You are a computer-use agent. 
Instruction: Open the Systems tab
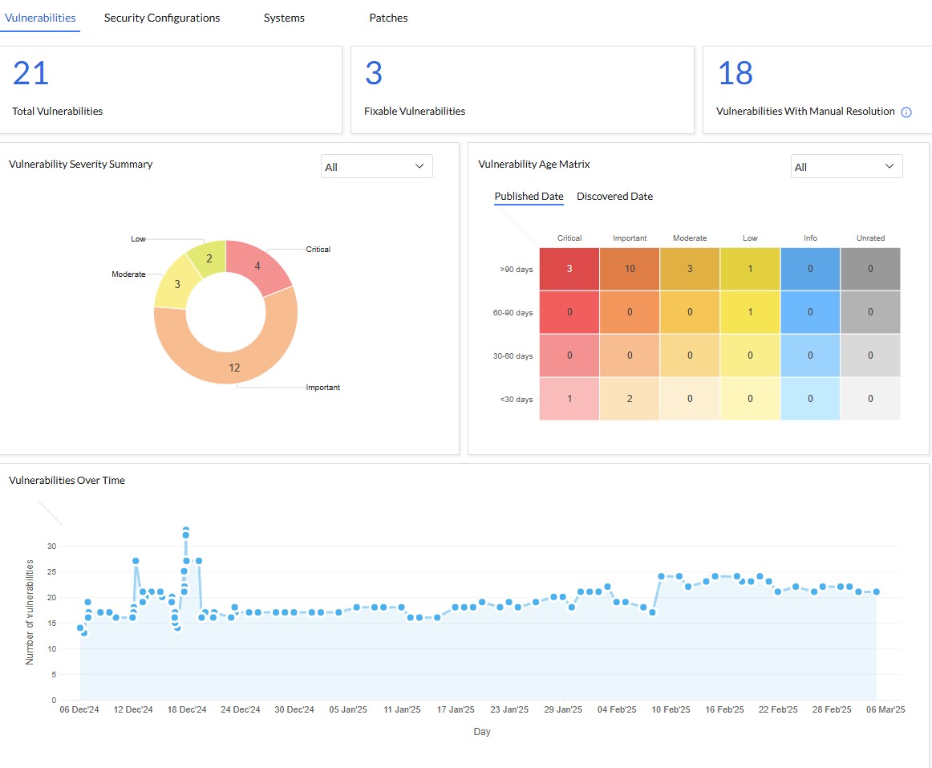(284, 18)
